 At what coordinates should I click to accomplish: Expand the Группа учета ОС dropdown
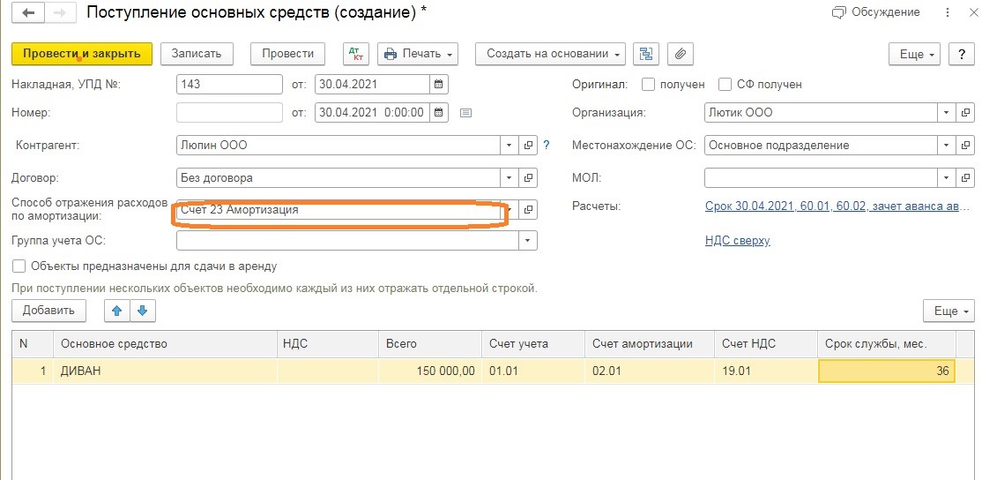(528, 241)
